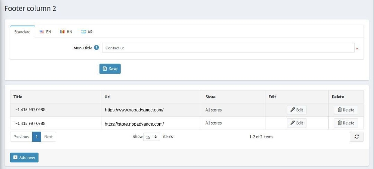Click the Footer column 2 heading
The image size is (374, 169).
pyautogui.click(x=30, y=9)
